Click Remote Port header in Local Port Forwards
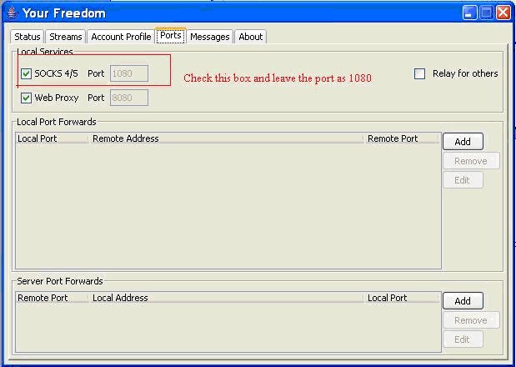This screenshot has width=516, height=367. tap(403, 138)
